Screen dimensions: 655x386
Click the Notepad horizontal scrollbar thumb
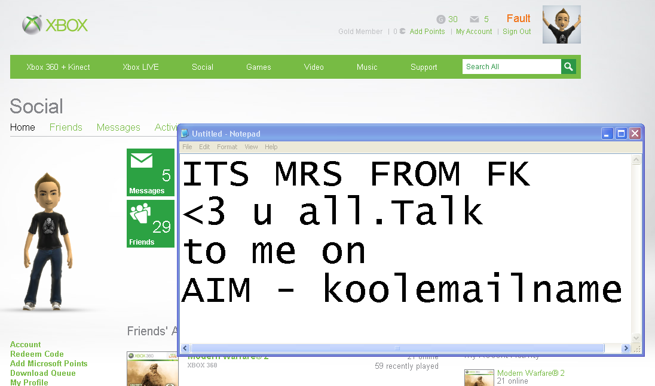[x=397, y=348]
